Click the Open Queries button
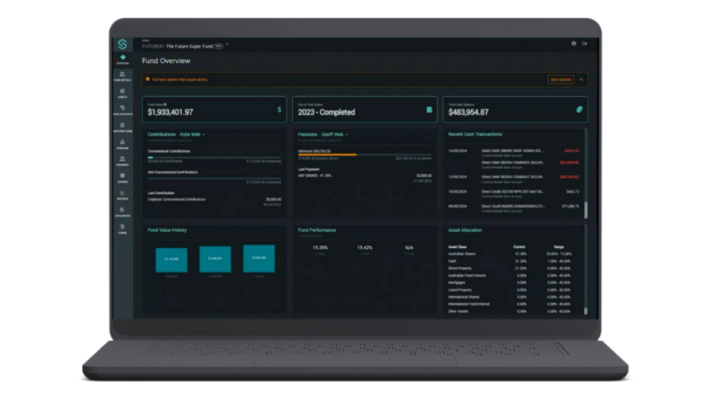 [x=560, y=79]
